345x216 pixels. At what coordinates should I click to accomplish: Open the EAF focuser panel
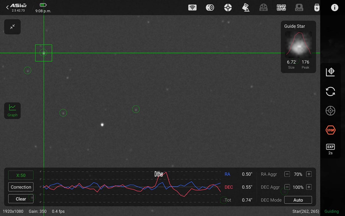point(281,7)
